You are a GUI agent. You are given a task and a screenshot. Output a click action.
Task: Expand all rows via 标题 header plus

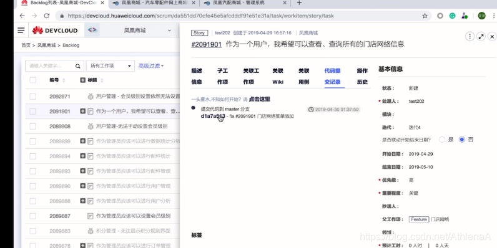82,80
